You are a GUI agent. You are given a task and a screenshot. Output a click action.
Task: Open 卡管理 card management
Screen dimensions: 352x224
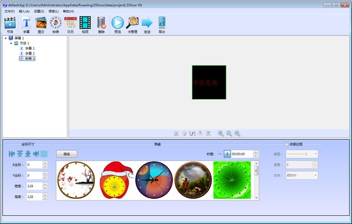click(133, 25)
